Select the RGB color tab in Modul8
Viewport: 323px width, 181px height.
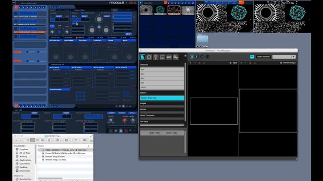[x=115, y=10]
